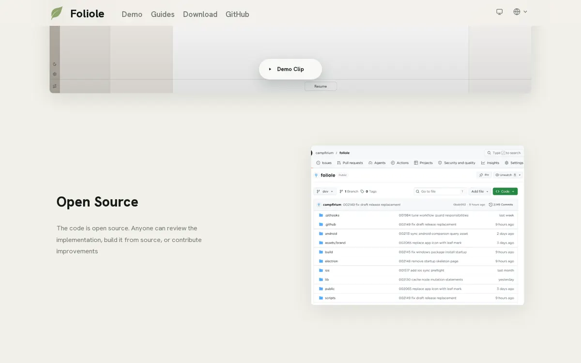Open the electron folder name
The width and height of the screenshot is (581, 363).
click(332, 261)
